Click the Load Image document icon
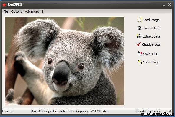This screenshot has height=117, width=175. (x=139, y=20)
